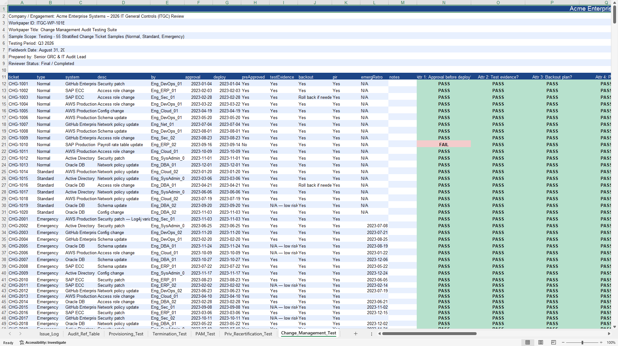Click the FAIL cell for CHG-1010
Viewport: 618px width, 346px height.
click(x=444, y=145)
